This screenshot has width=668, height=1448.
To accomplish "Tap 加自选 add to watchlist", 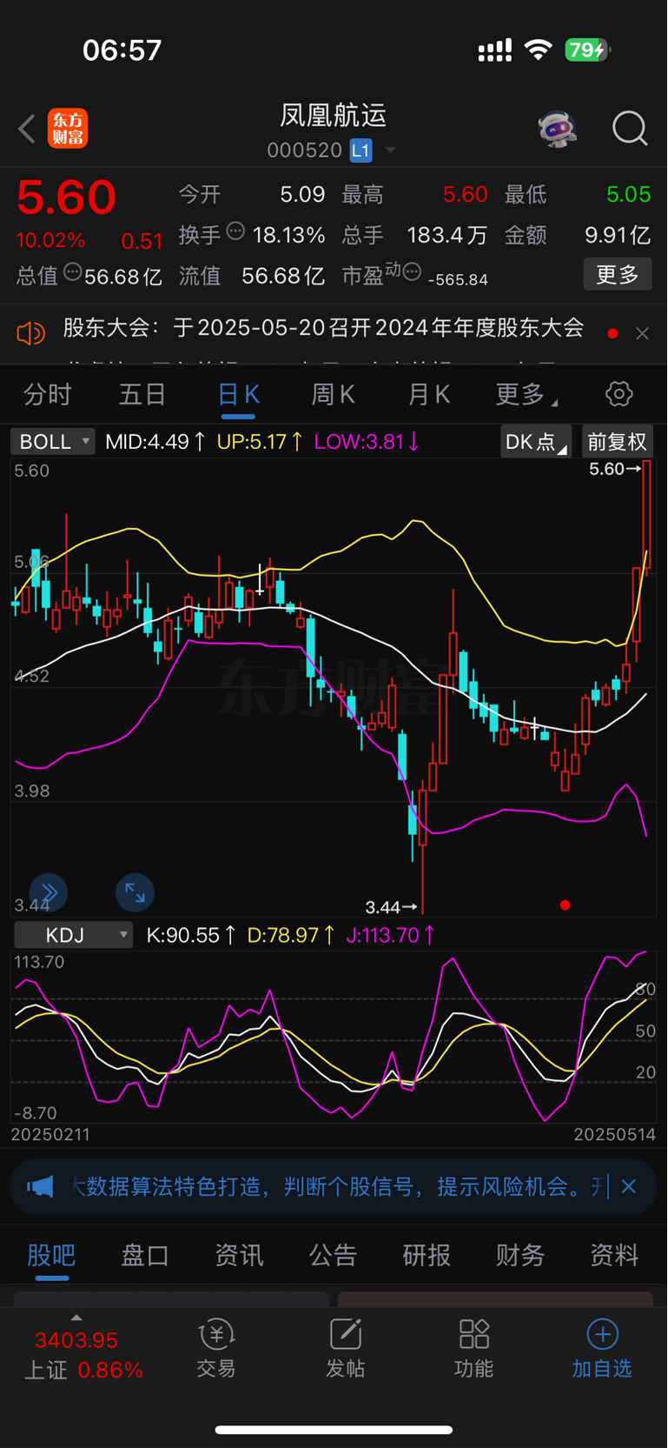I will click(x=602, y=1349).
